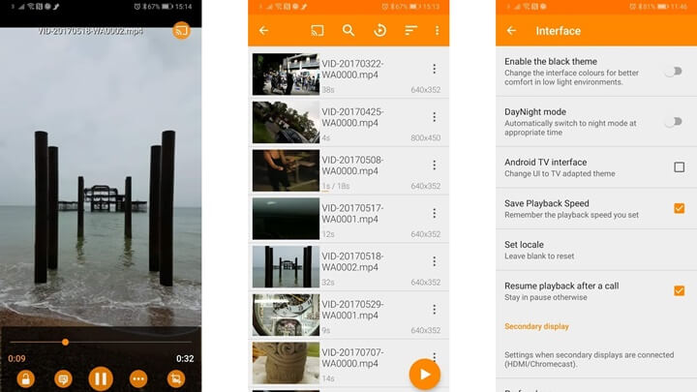Screen dimensions: 697x392
Task: Open thumbnail of VID-20170322-WA0000.mp4
Action: click(x=286, y=75)
